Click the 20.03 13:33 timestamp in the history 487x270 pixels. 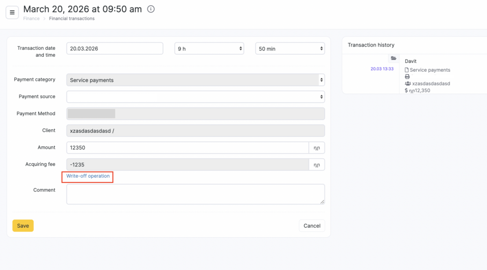point(382,69)
